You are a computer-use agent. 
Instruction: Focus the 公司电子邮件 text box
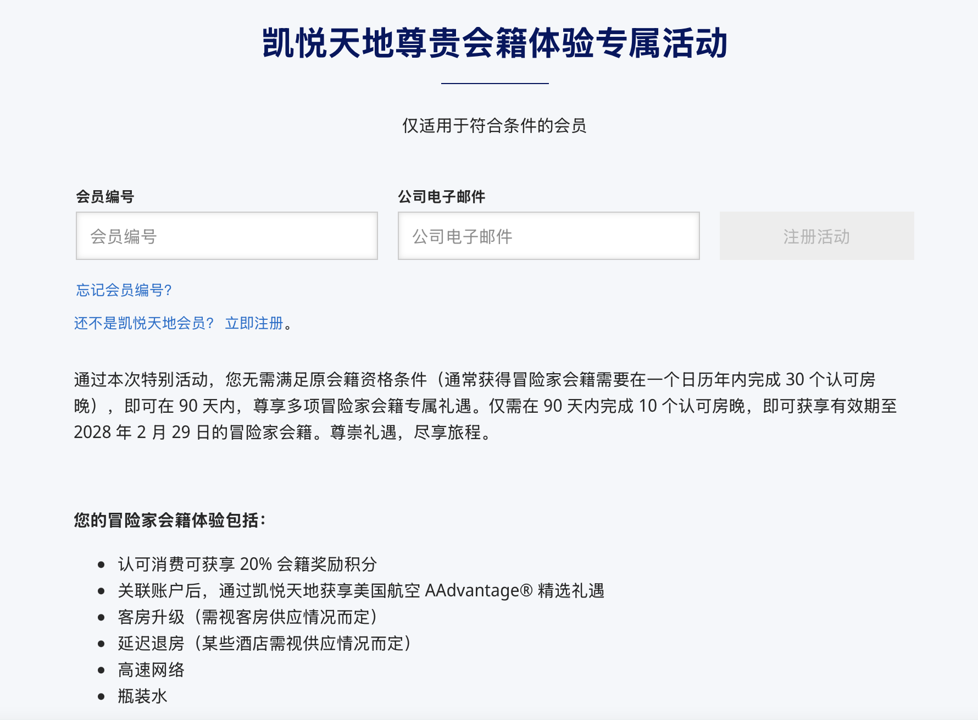pyautogui.click(x=548, y=236)
